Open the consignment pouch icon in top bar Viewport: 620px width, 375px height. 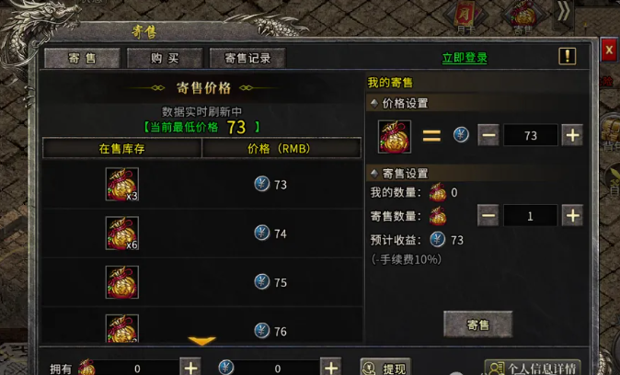[x=523, y=16]
